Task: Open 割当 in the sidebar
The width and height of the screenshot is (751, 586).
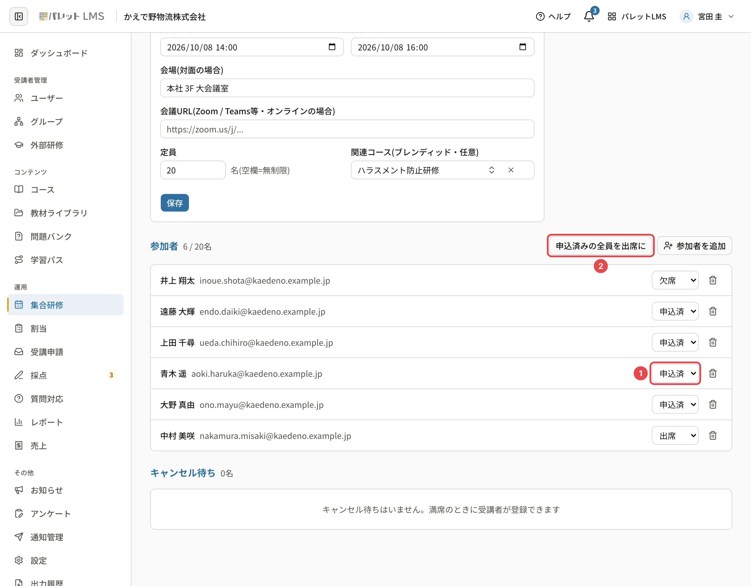Action: [65, 328]
